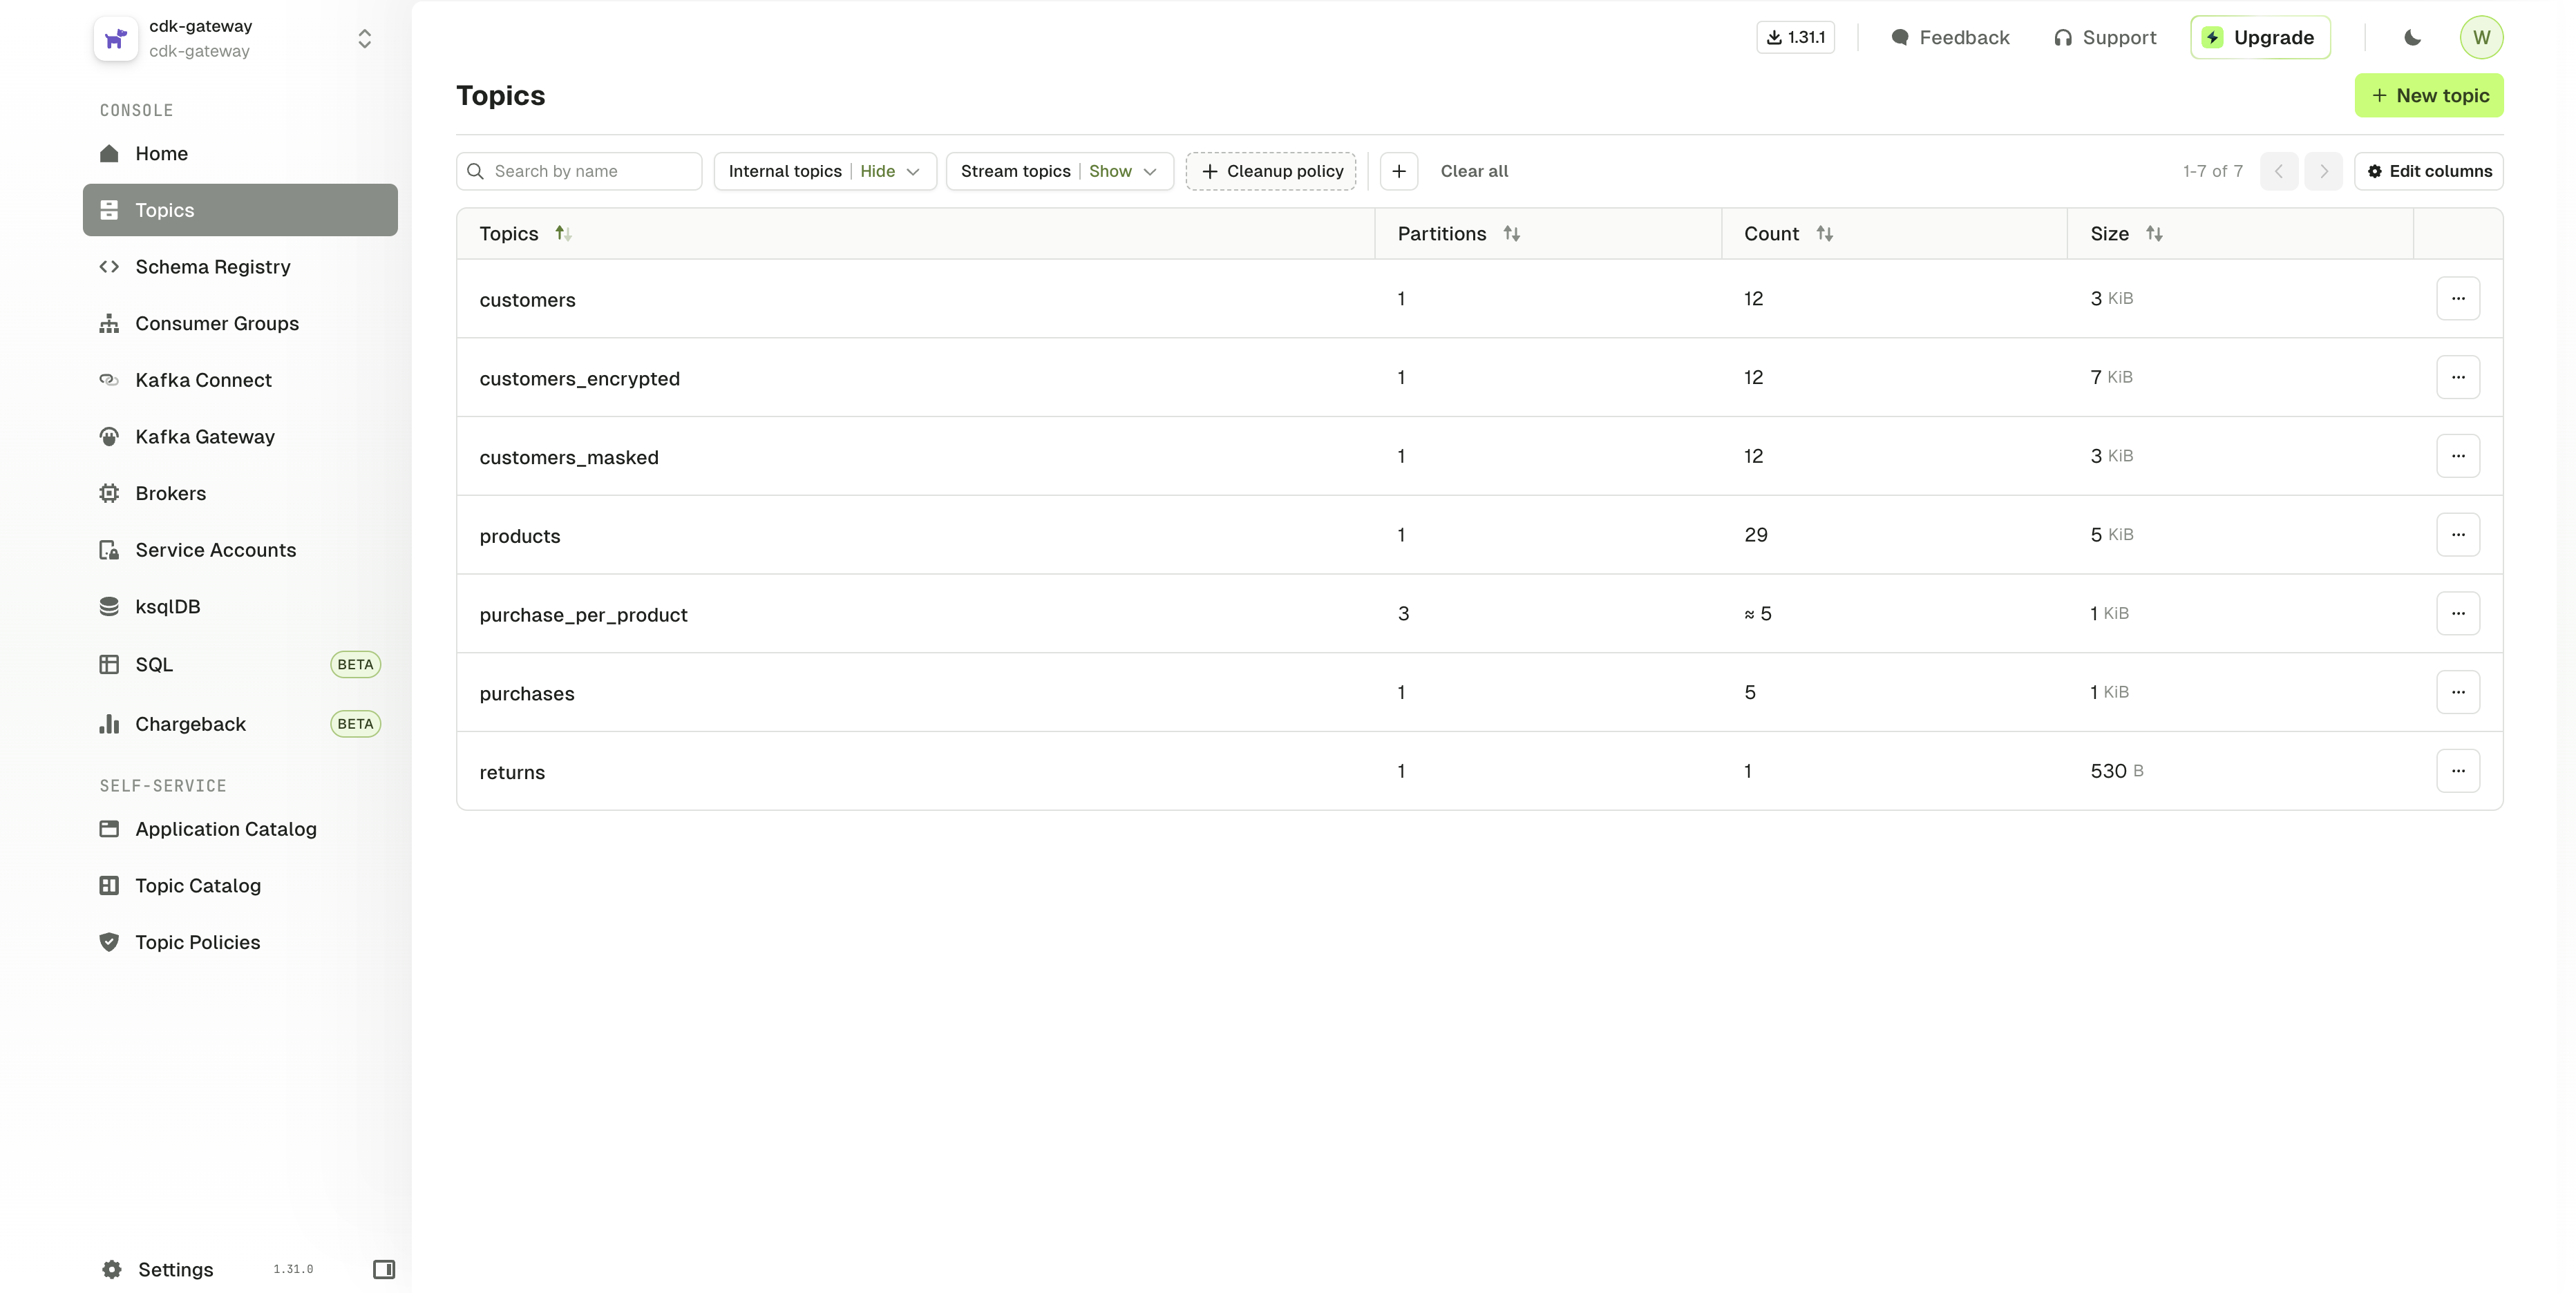Image resolution: width=2576 pixels, height=1293 pixels.
Task: Open cdk-gateway cluster switcher
Action: [364, 38]
